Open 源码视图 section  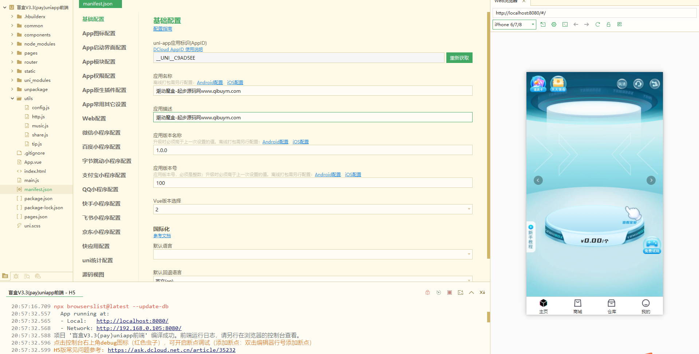click(93, 275)
